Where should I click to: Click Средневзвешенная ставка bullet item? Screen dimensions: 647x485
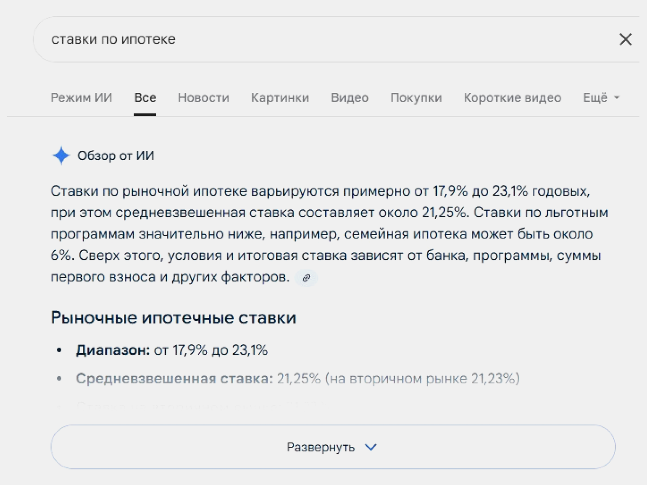[297, 379]
